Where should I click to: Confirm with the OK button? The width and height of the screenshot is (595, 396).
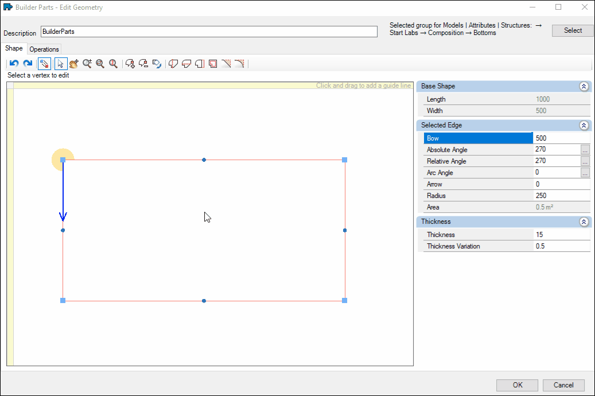pyautogui.click(x=517, y=385)
